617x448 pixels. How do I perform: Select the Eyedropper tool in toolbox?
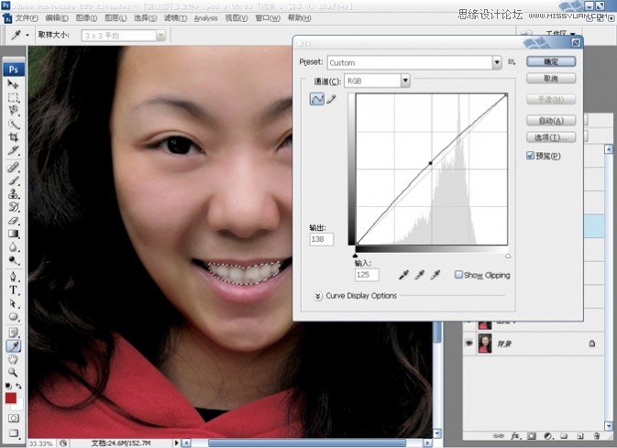pyautogui.click(x=14, y=346)
